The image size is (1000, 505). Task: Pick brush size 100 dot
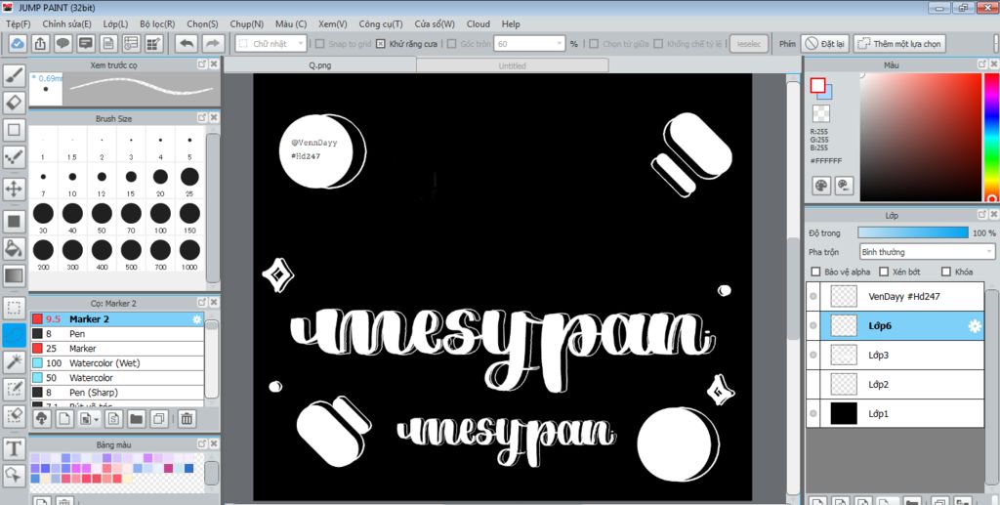click(160, 214)
